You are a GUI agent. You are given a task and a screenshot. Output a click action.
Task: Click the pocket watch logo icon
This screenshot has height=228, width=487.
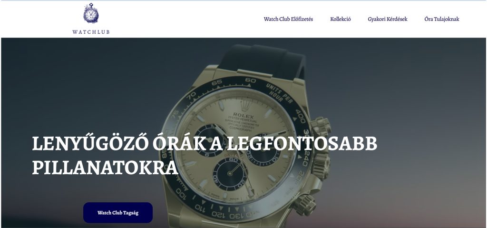tap(91, 13)
